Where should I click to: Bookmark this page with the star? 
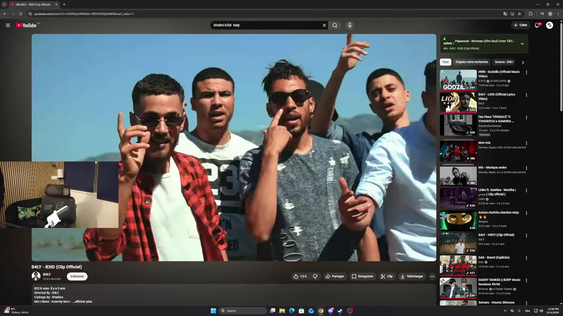(x=519, y=14)
